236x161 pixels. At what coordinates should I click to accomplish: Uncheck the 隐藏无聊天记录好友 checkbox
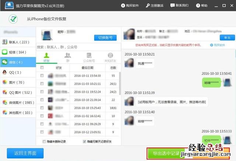[85, 141]
